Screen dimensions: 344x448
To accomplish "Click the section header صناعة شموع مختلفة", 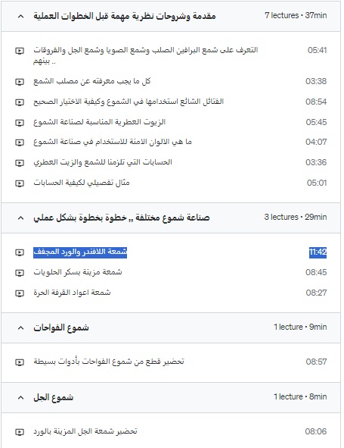I will click(x=122, y=218).
